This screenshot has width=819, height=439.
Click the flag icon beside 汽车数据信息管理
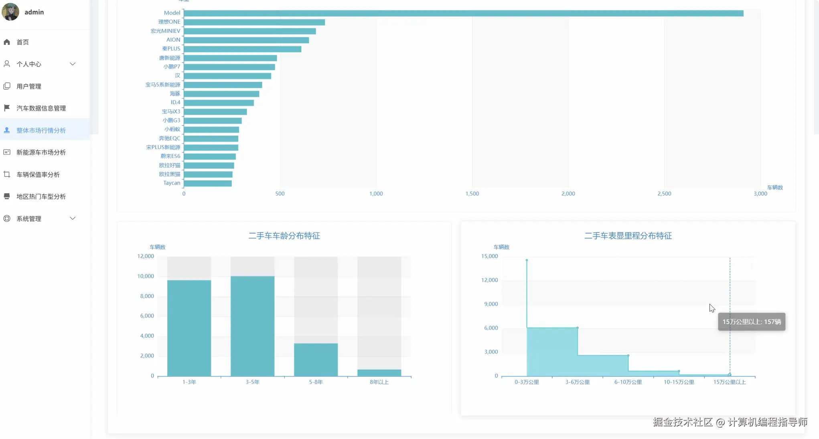[x=7, y=108]
